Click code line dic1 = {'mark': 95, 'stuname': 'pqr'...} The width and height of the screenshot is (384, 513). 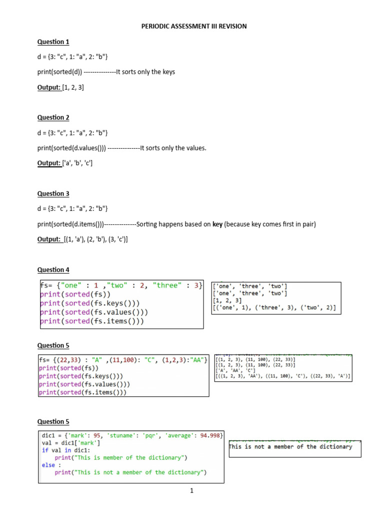coord(132,435)
